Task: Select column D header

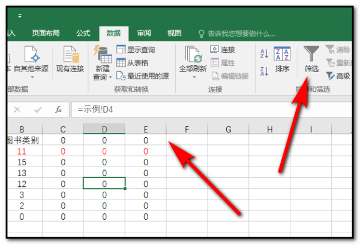Action: tap(104, 129)
